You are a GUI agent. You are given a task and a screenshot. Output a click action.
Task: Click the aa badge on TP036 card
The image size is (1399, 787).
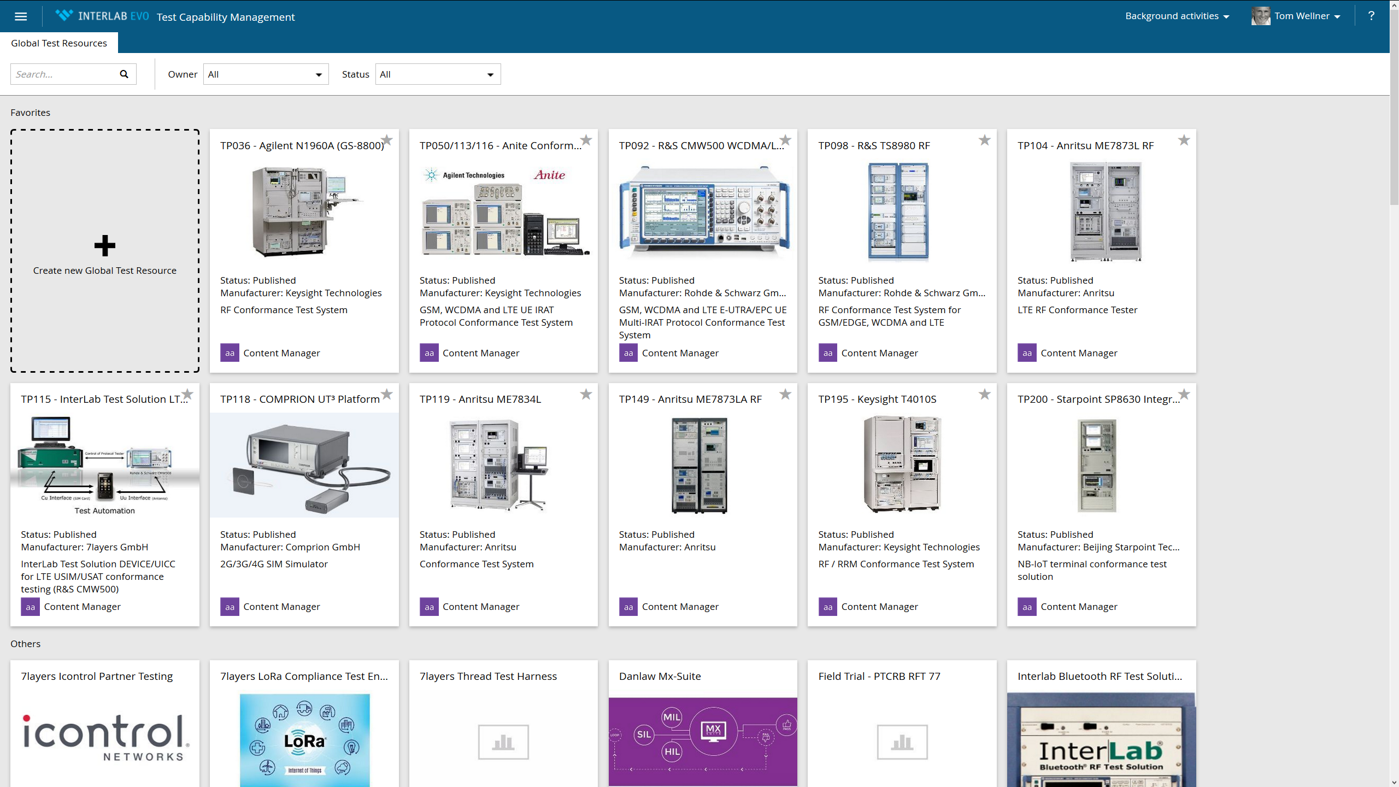[230, 353]
